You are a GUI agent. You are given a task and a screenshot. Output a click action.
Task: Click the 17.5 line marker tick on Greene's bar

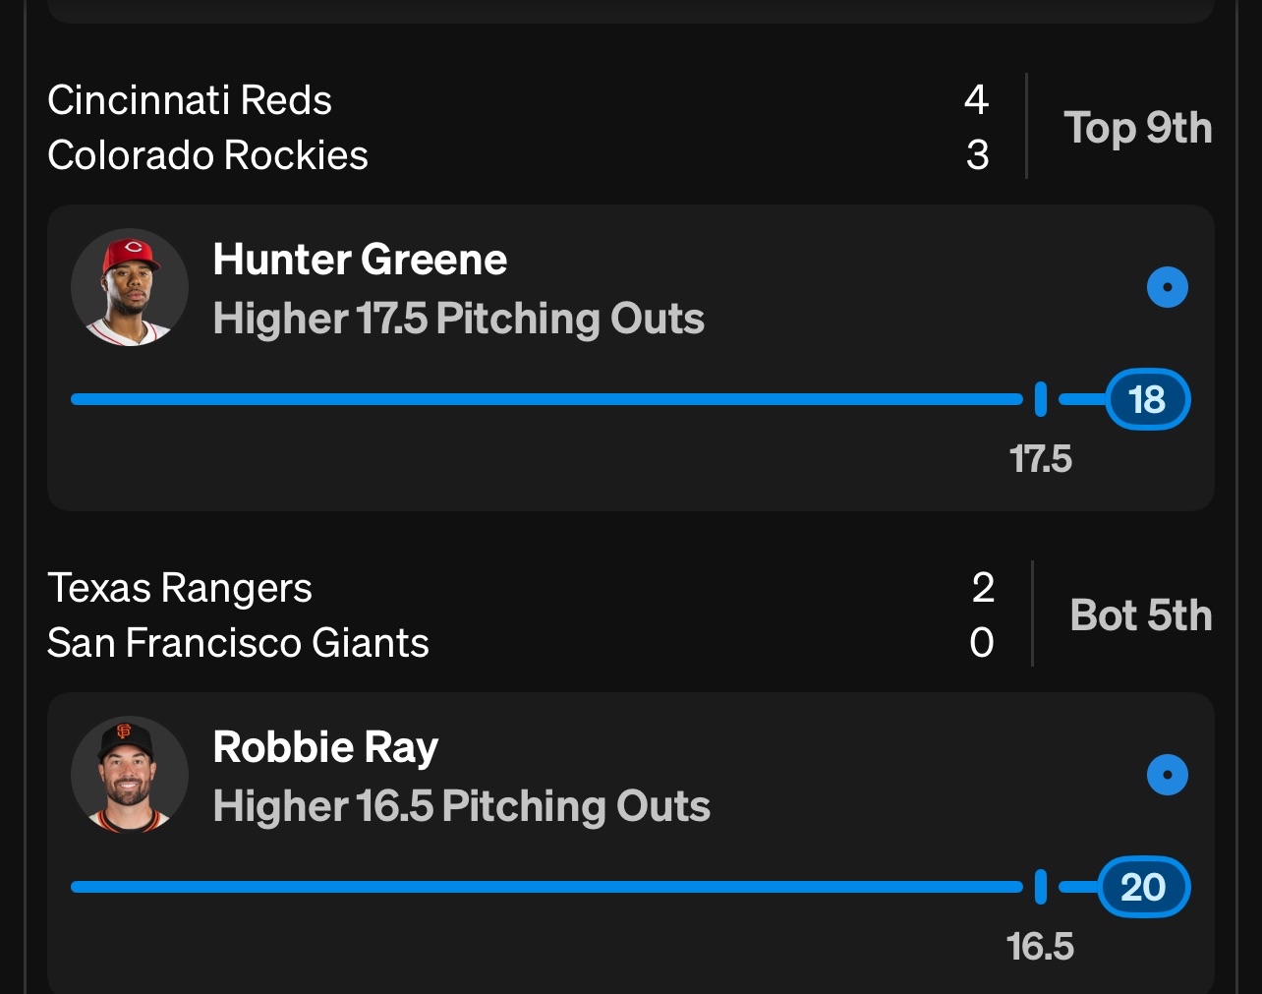click(1041, 399)
